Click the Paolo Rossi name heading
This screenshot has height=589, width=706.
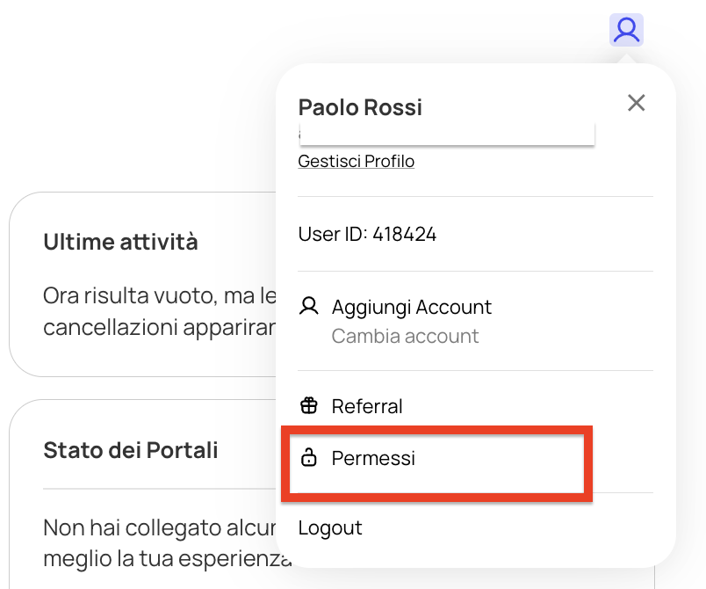tap(360, 107)
